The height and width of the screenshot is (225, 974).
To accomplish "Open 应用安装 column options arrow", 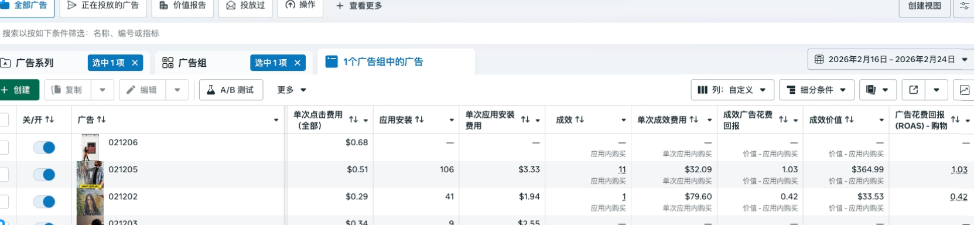I will pos(452,120).
